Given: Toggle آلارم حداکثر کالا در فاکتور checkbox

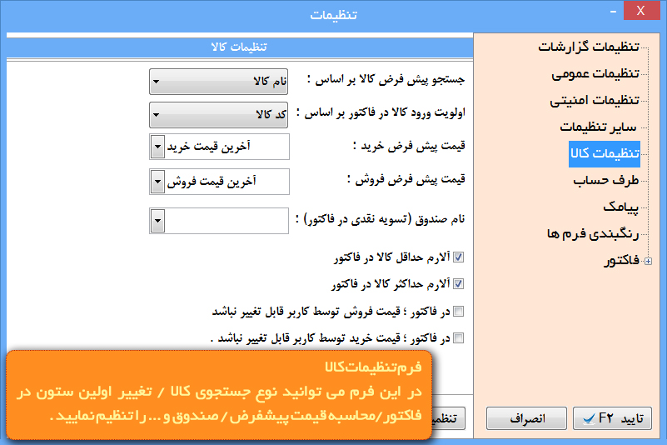Looking at the screenshot, I should click(458, 284).
